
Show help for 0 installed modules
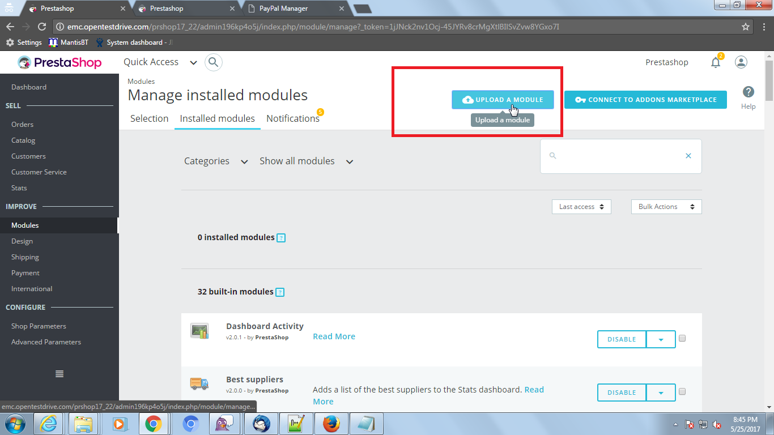pos(281,238)
